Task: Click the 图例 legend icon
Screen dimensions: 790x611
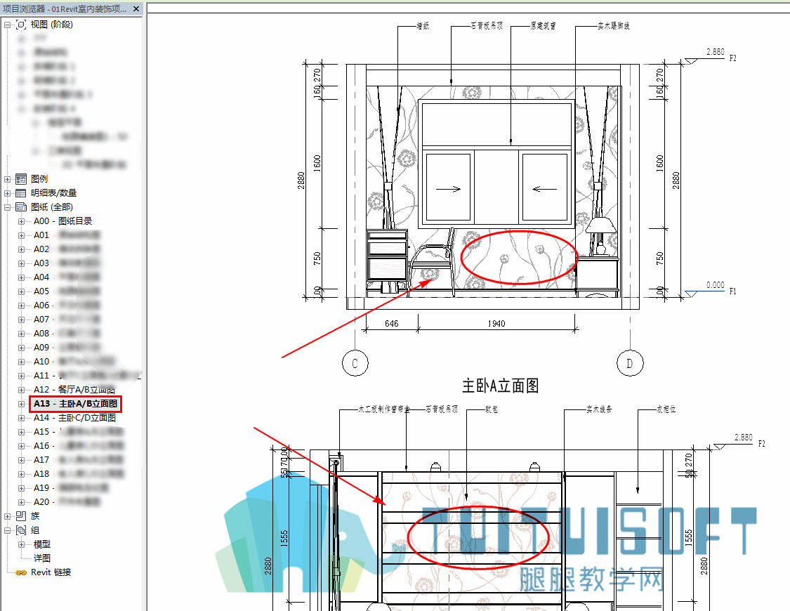Action: (20, 179)
